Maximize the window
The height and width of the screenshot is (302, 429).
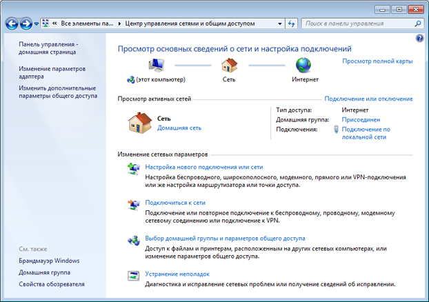tap(399, 10)
